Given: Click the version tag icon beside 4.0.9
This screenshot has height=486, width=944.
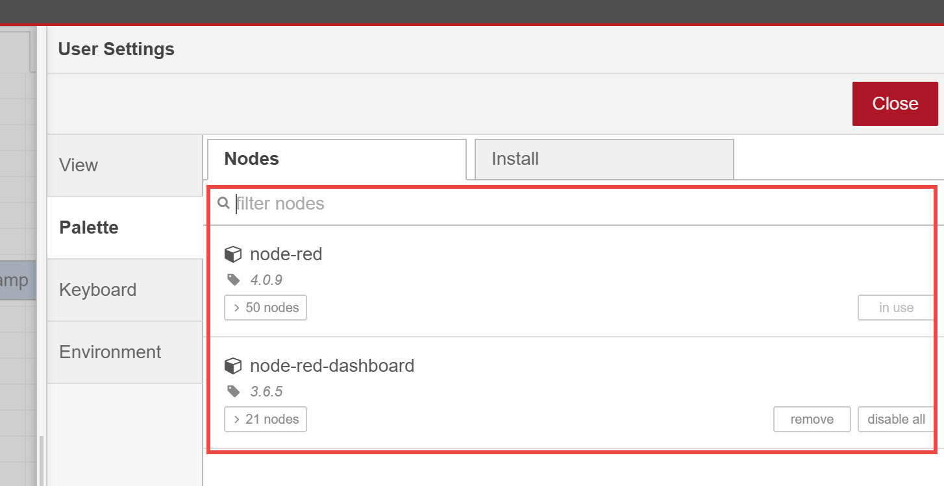Looking at the screenshot, I should (234, 281).
